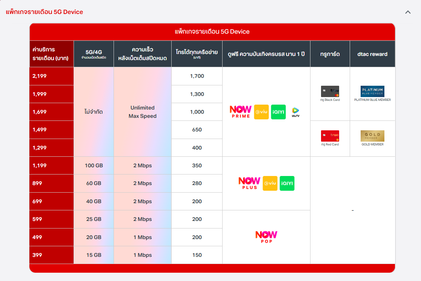Screen dimensions: 421x281
Task: Click the NOW PRIME logo
Action: click(241, 112)
